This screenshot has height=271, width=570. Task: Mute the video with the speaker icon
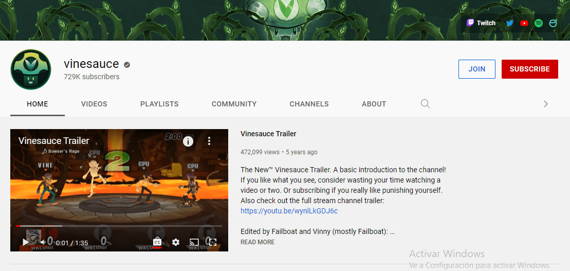[x=43, y=242]
